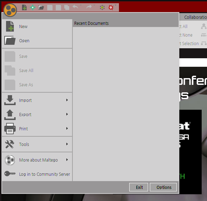Viewport: 207px width, 201px height.
Task: Click the Open folder icon in menu
Action: point(10,40)
